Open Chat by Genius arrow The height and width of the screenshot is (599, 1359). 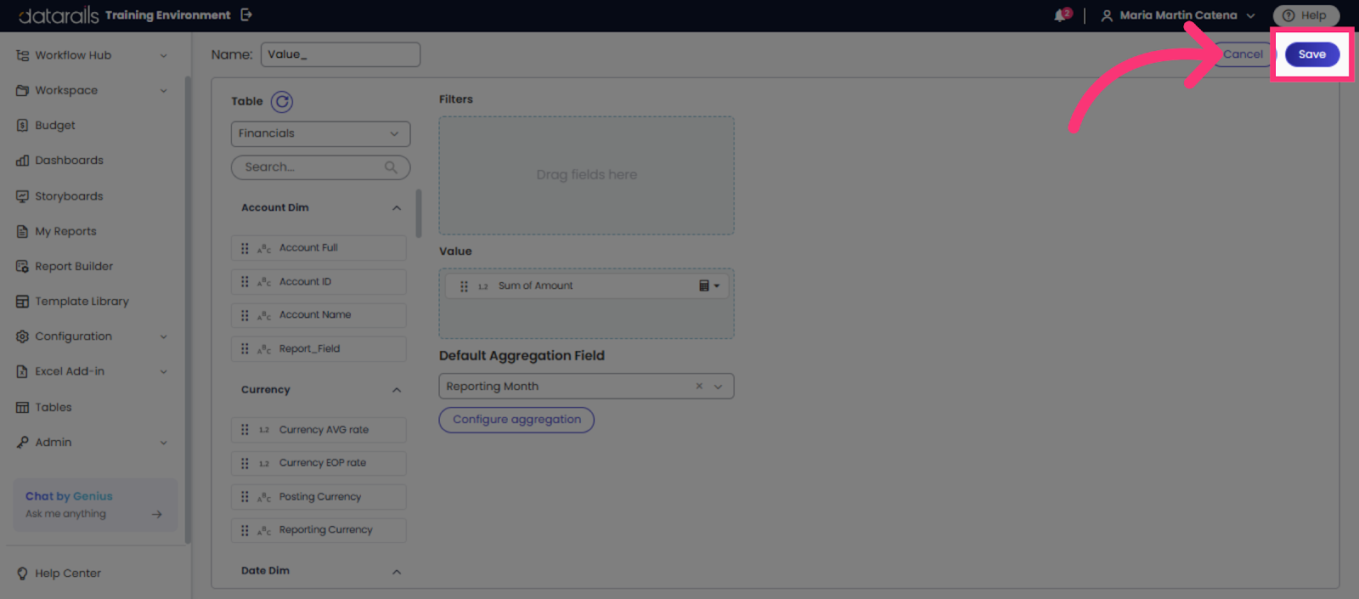pos(156,514)
